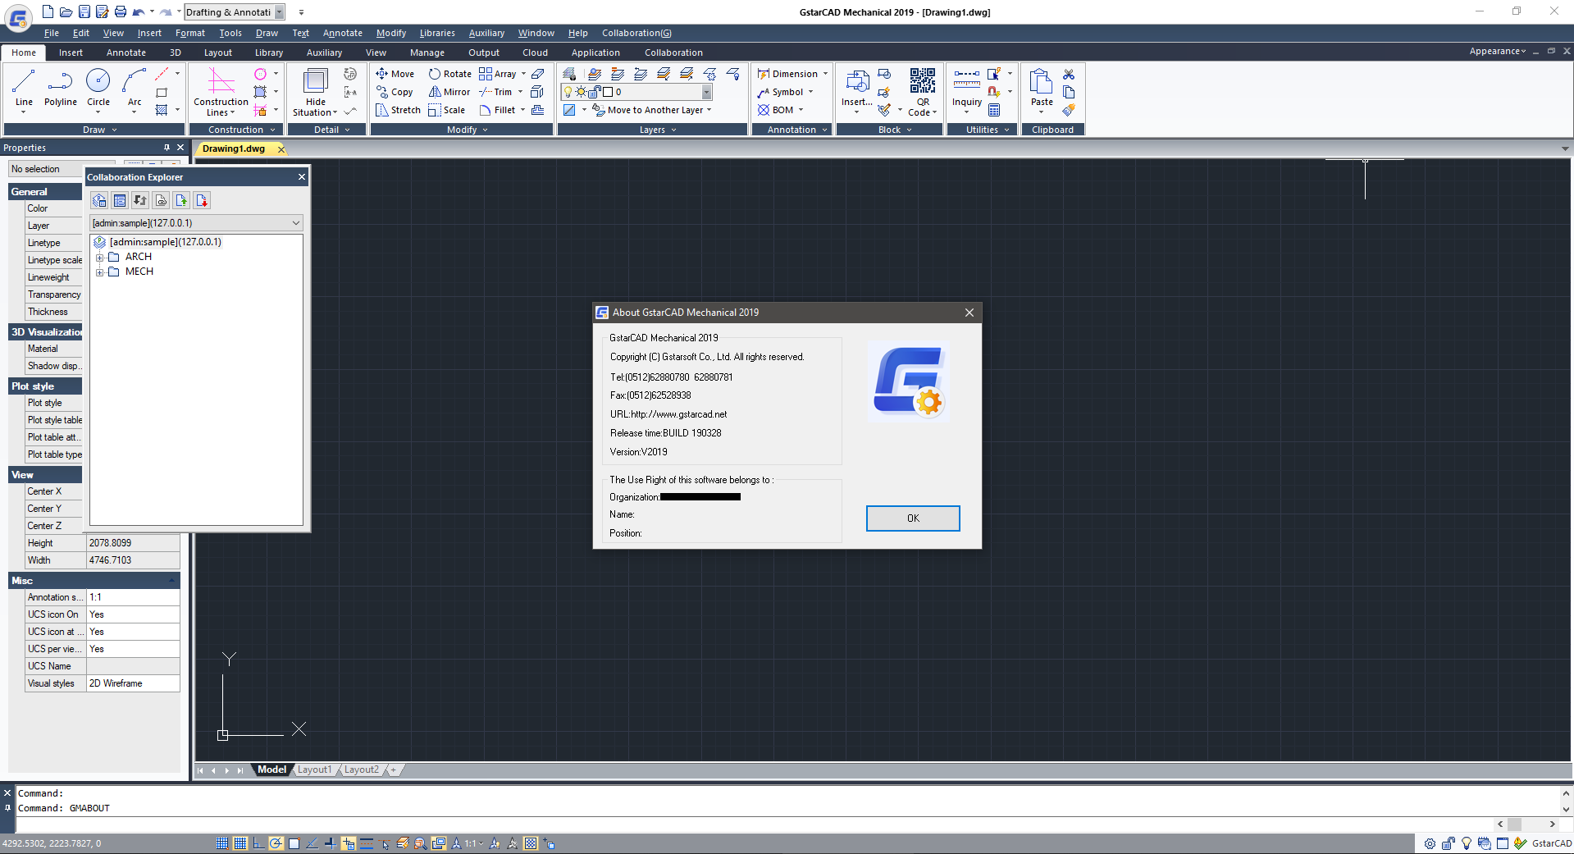The image size is (1574, 854).
Task: Activate the Move command
Action: point(395,74)
